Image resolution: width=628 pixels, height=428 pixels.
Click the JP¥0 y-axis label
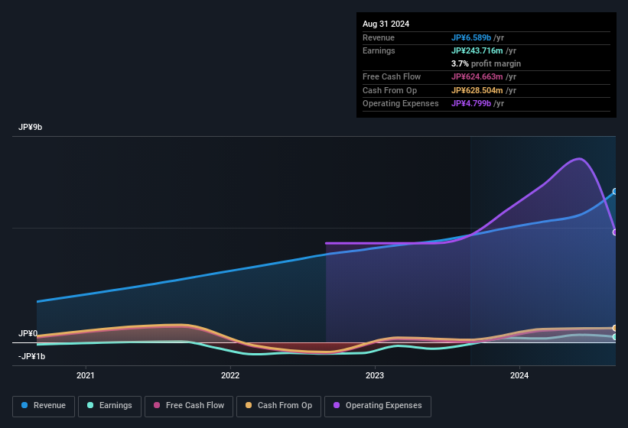[28, 333]
